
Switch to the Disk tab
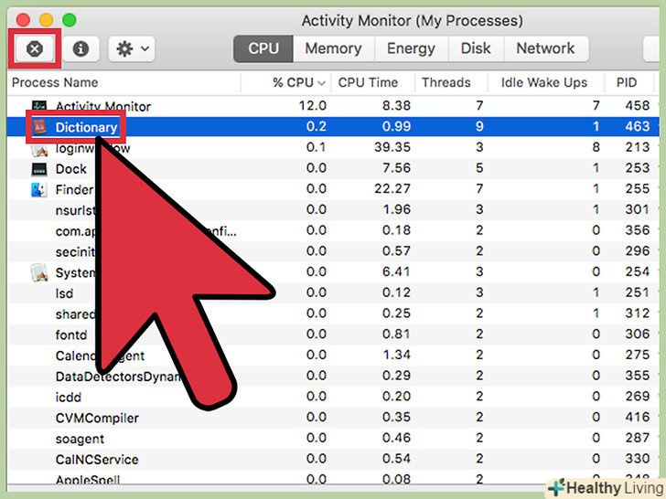pyautogui.click(x=476, y=48)
